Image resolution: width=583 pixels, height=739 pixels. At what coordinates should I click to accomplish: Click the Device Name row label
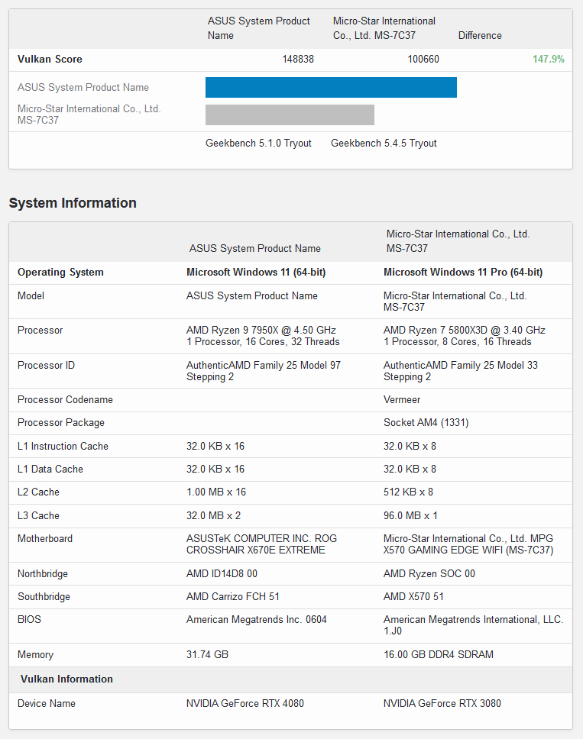[46, 704]
